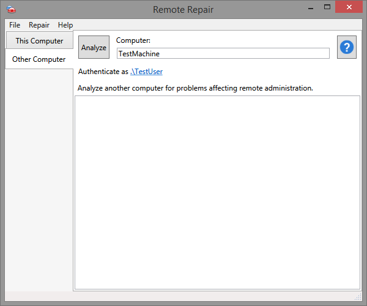Click the Remote Repair title bar text
The width and height of the screenshot is (367, 306).
click(183, 9)
